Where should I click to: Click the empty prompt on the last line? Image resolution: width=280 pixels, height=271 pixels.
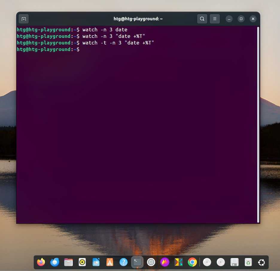(x=48, y=50)
